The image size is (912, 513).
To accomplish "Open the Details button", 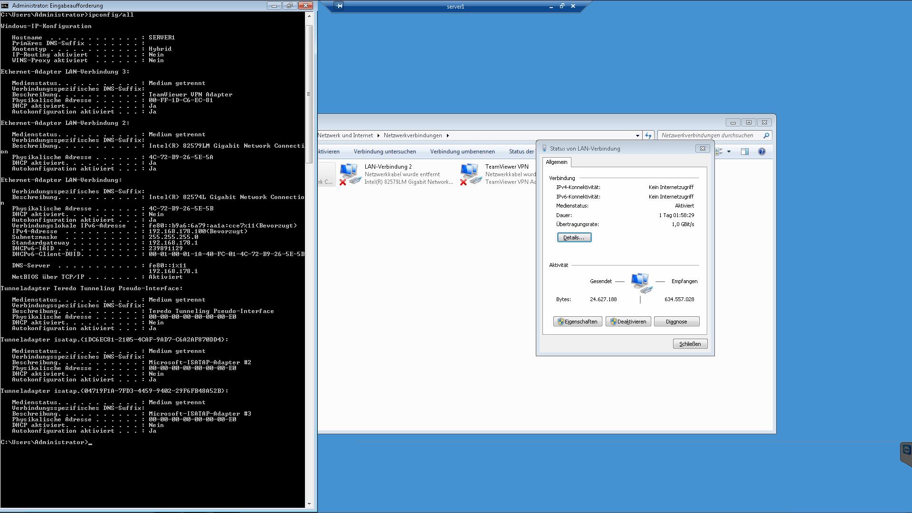I will (x=574, y=237).
